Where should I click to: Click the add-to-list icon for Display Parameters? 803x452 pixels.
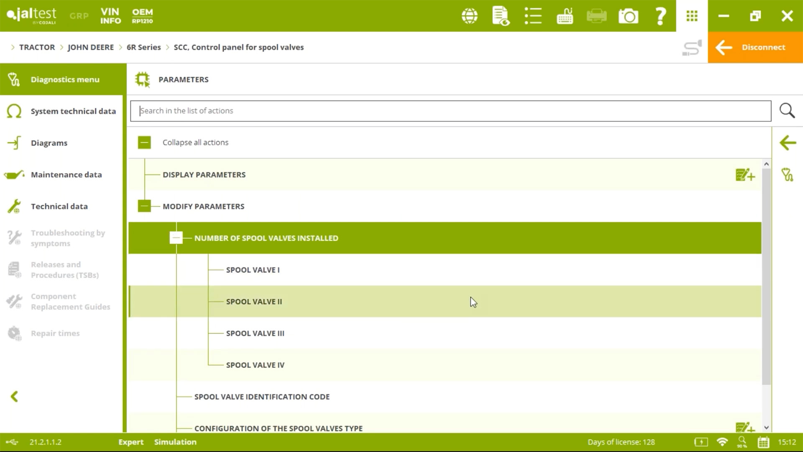point(745,175)
